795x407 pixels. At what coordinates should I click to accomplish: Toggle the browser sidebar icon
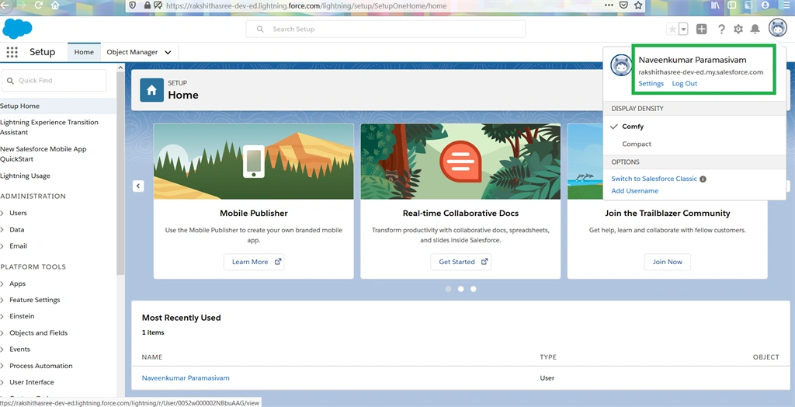point(731,5)
